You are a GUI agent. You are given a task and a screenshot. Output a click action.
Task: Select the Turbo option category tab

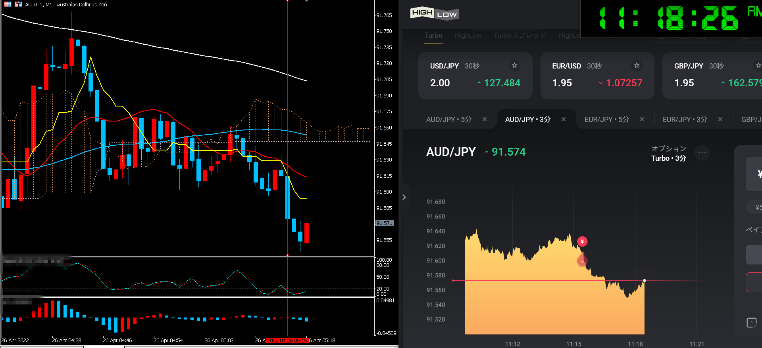[x=433, y=36]
